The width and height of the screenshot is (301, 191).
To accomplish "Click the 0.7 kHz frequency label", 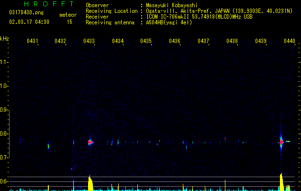I will [x=3, y=158].
